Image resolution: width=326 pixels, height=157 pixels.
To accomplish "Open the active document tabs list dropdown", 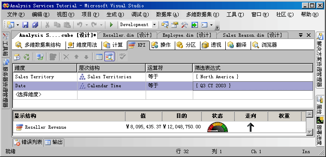I will pyautogui.click(x=301, y=36).
